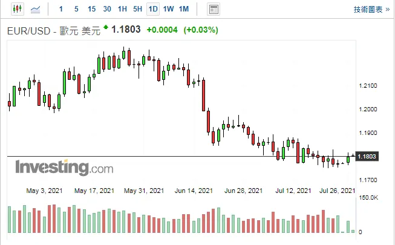Select the active 1D timeframe
The width and height of the screenshot is (395, 245).
[153, 9]
